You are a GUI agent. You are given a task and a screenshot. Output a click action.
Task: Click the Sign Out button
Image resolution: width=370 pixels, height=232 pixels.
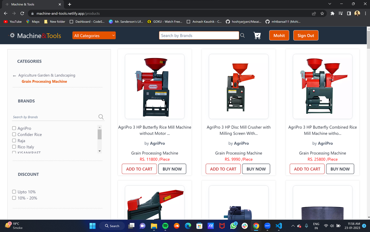(x=306, y=35)
